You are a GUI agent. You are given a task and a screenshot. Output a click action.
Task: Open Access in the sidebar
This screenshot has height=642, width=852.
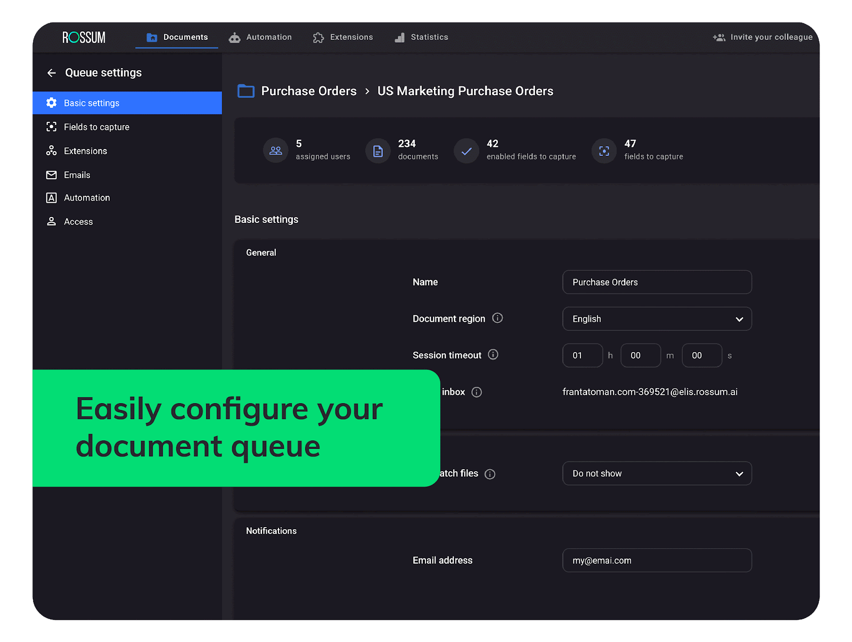[x=127, y=221]
